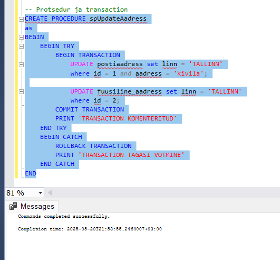The width and height of the screenshot is (280, 260).
Task: Collapse the CREATE PROCEDURE outline block
Action: 21,19
